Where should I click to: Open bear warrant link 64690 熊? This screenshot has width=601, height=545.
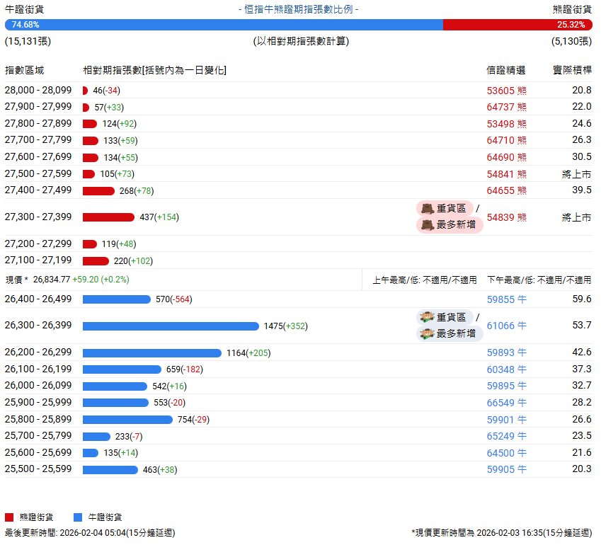tap(506, 157)
